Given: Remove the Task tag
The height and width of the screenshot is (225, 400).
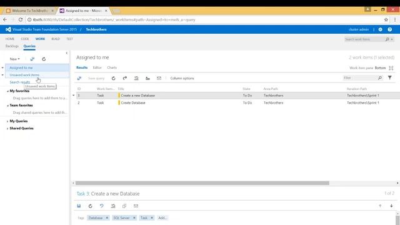Looking at the screenshot, I should 152,218.
